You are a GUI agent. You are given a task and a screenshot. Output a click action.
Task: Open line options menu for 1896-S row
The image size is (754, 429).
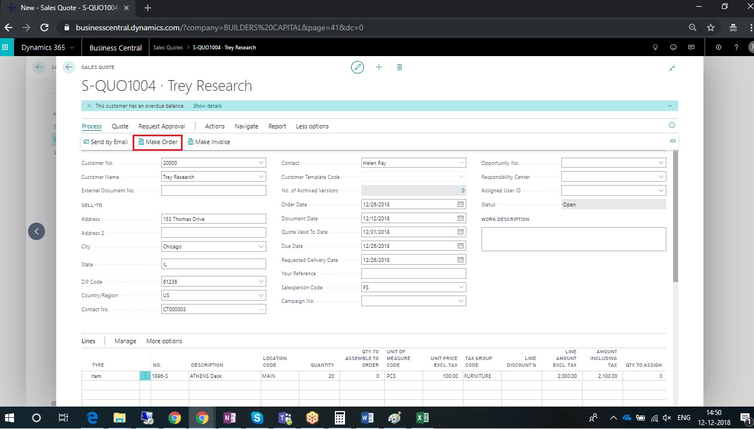145,376
